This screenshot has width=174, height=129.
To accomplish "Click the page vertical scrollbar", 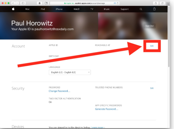I will pos(169,37).
